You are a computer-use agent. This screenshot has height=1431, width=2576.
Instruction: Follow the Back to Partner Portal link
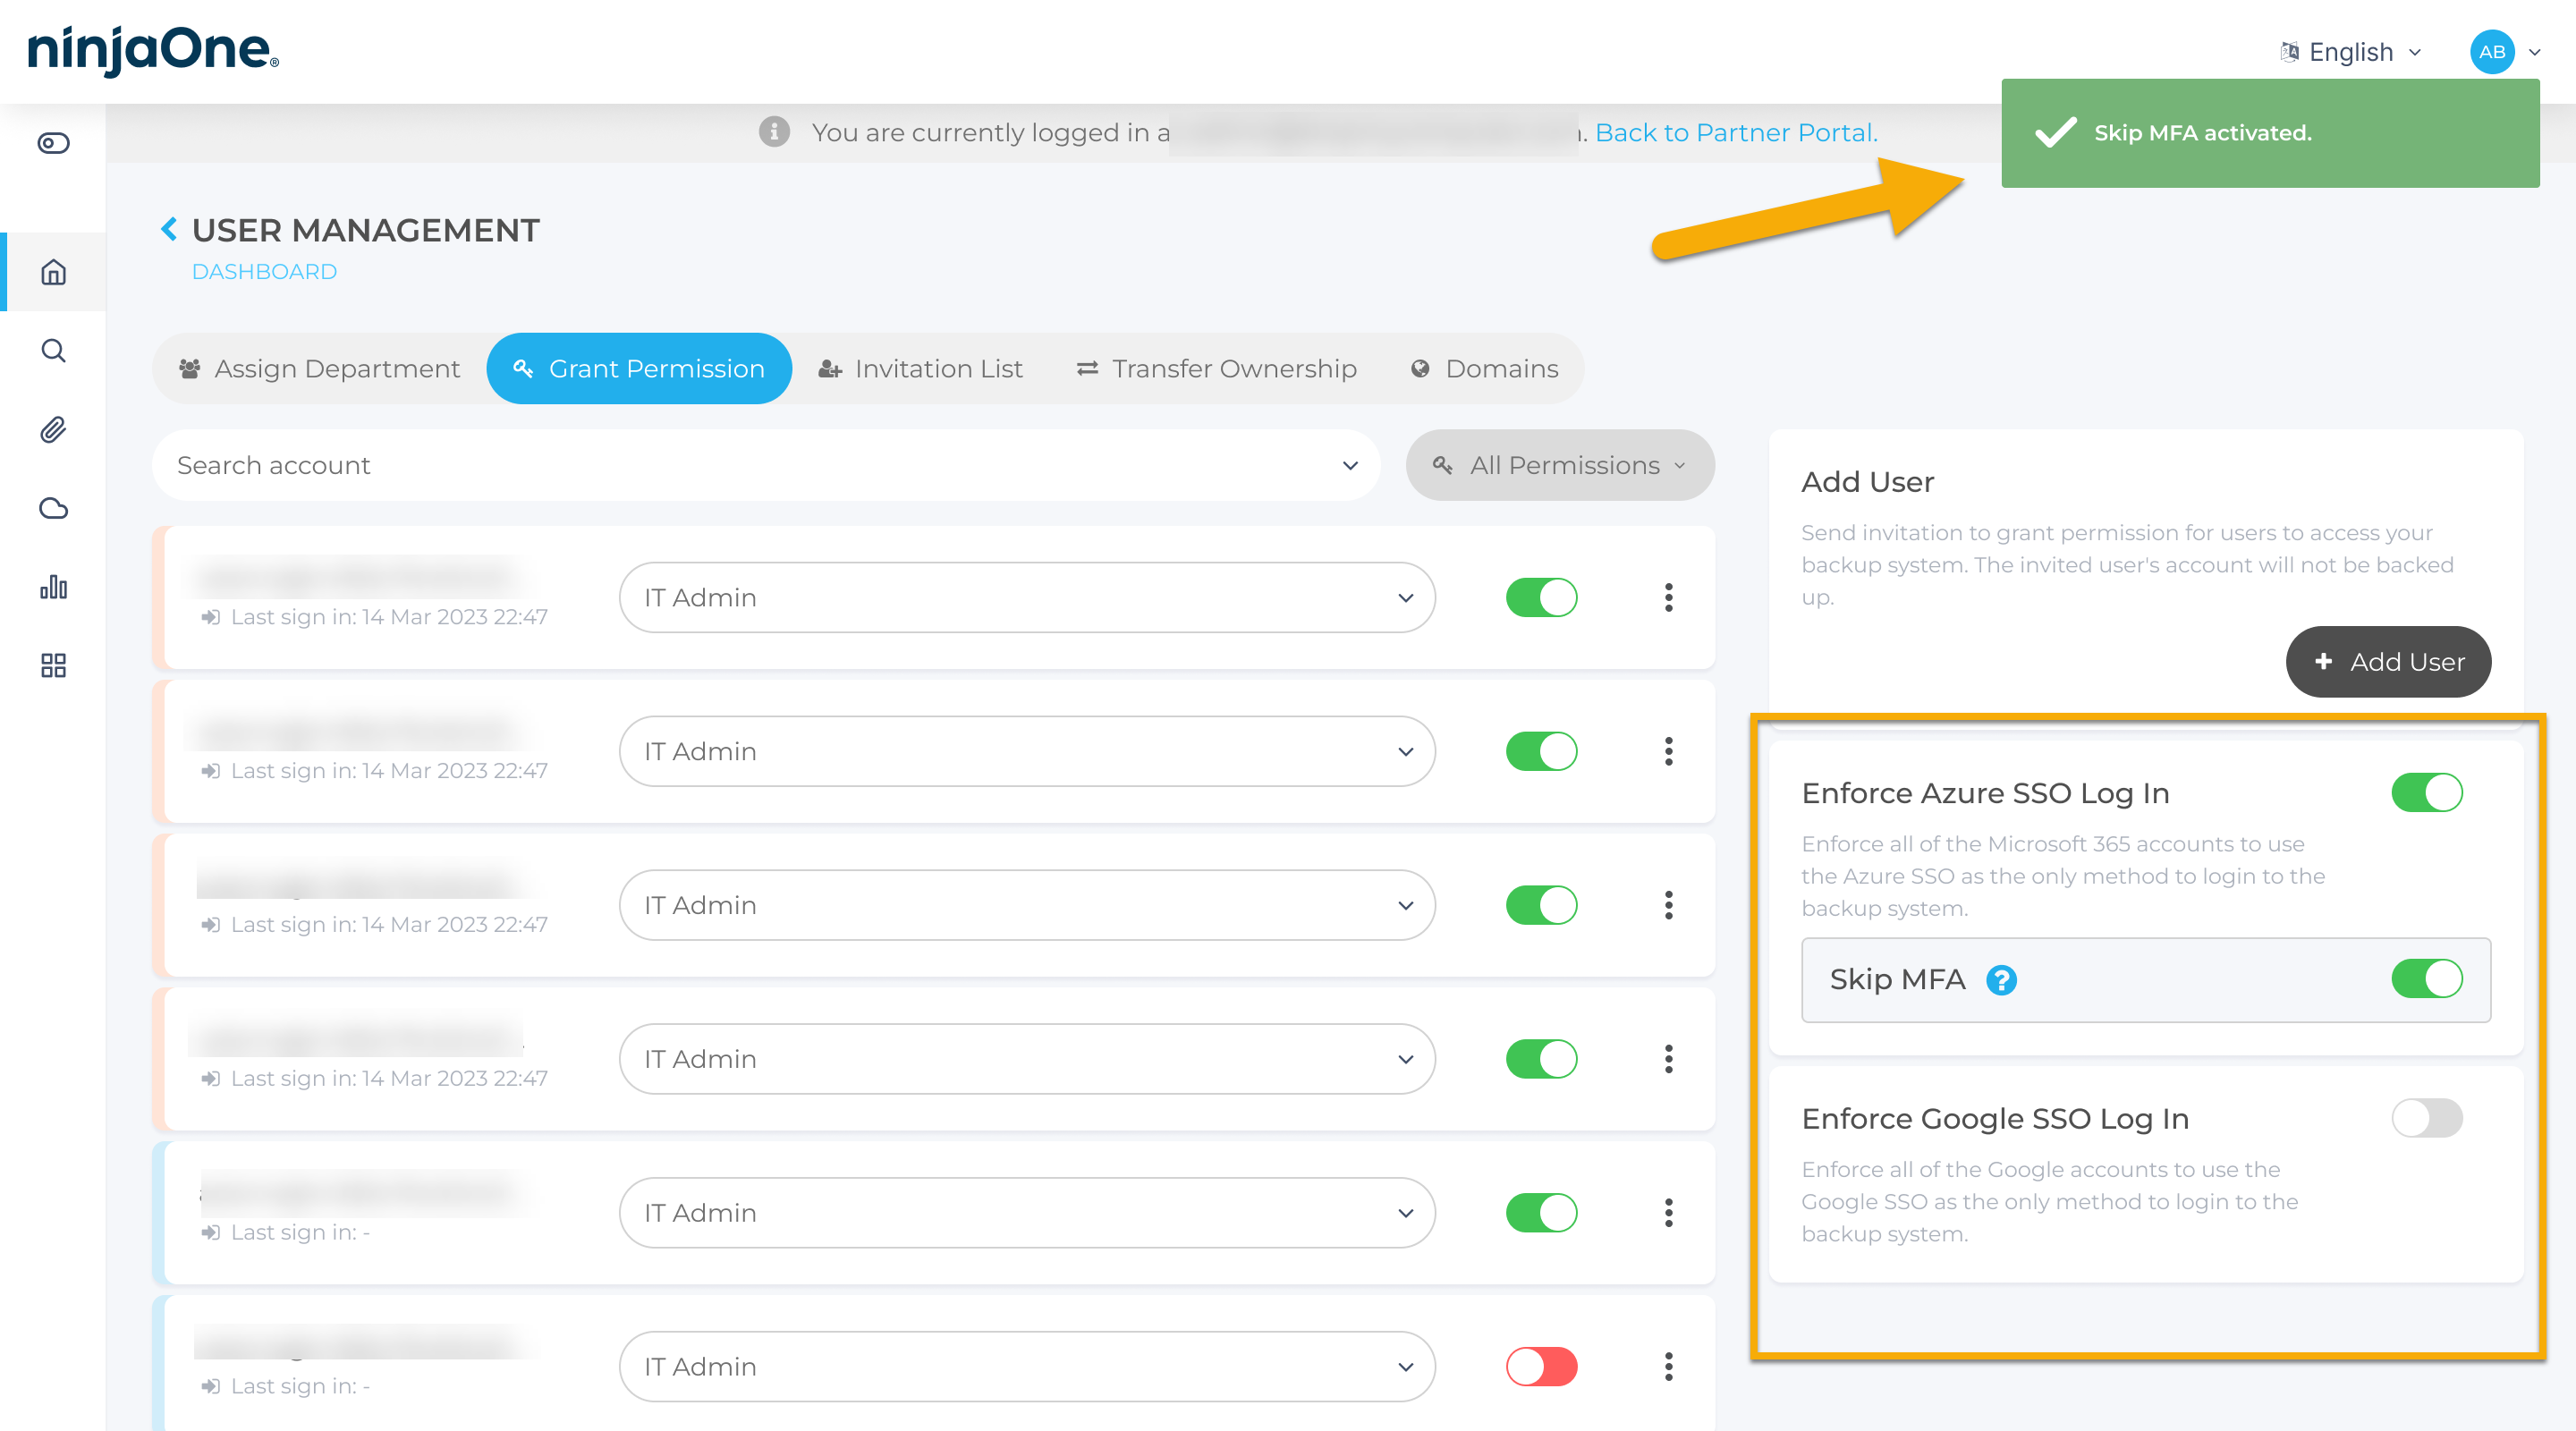pos(1736,132)
